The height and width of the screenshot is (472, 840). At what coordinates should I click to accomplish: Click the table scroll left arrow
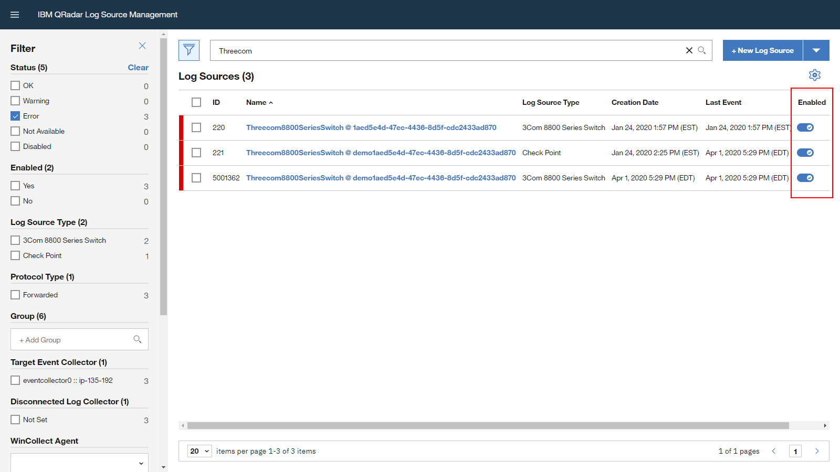[x=182, y=426]
